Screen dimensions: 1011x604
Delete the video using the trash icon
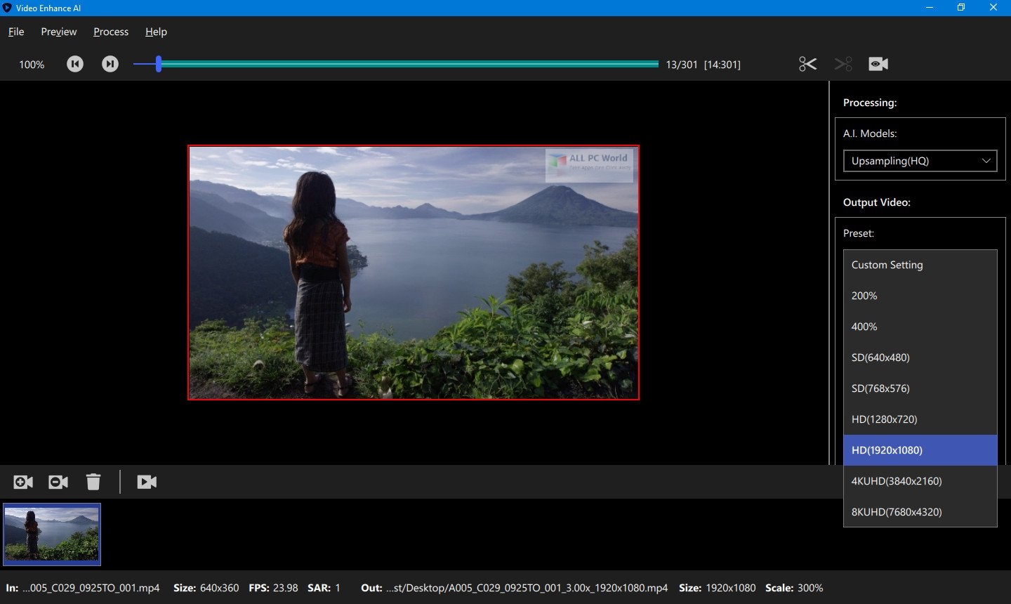[93, 482]
